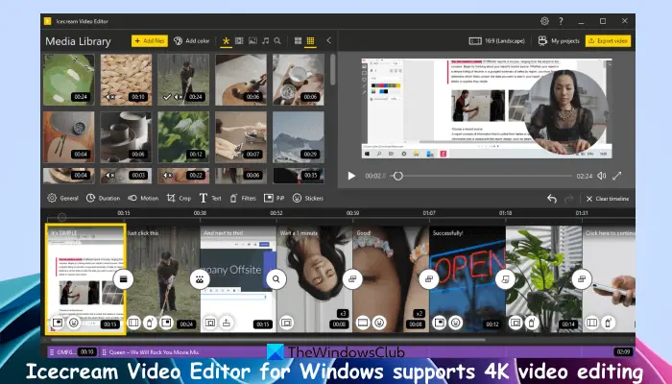The height and width of the screenshot is (384, 672).
Task: Open My projects
Action: click(x=559, y=41)
